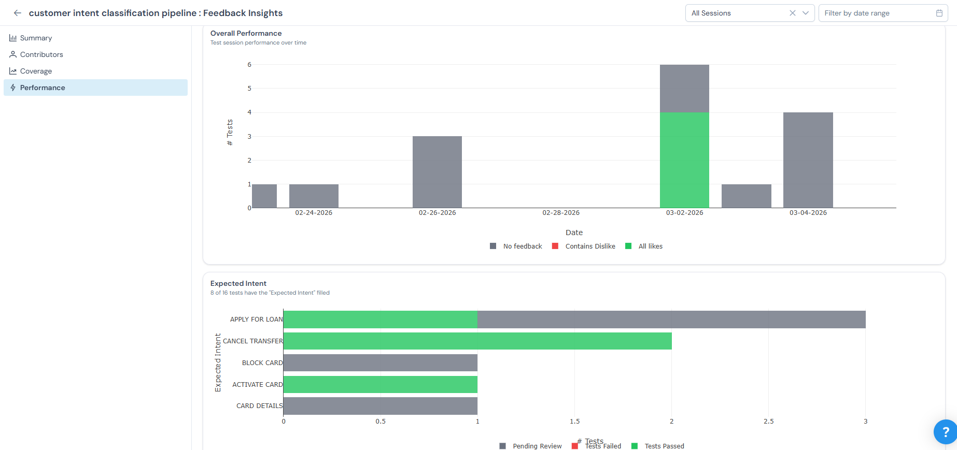This screenshot has width=957, height=450.
Task: Click the back arrow icon
Action: tap(18, 13)
